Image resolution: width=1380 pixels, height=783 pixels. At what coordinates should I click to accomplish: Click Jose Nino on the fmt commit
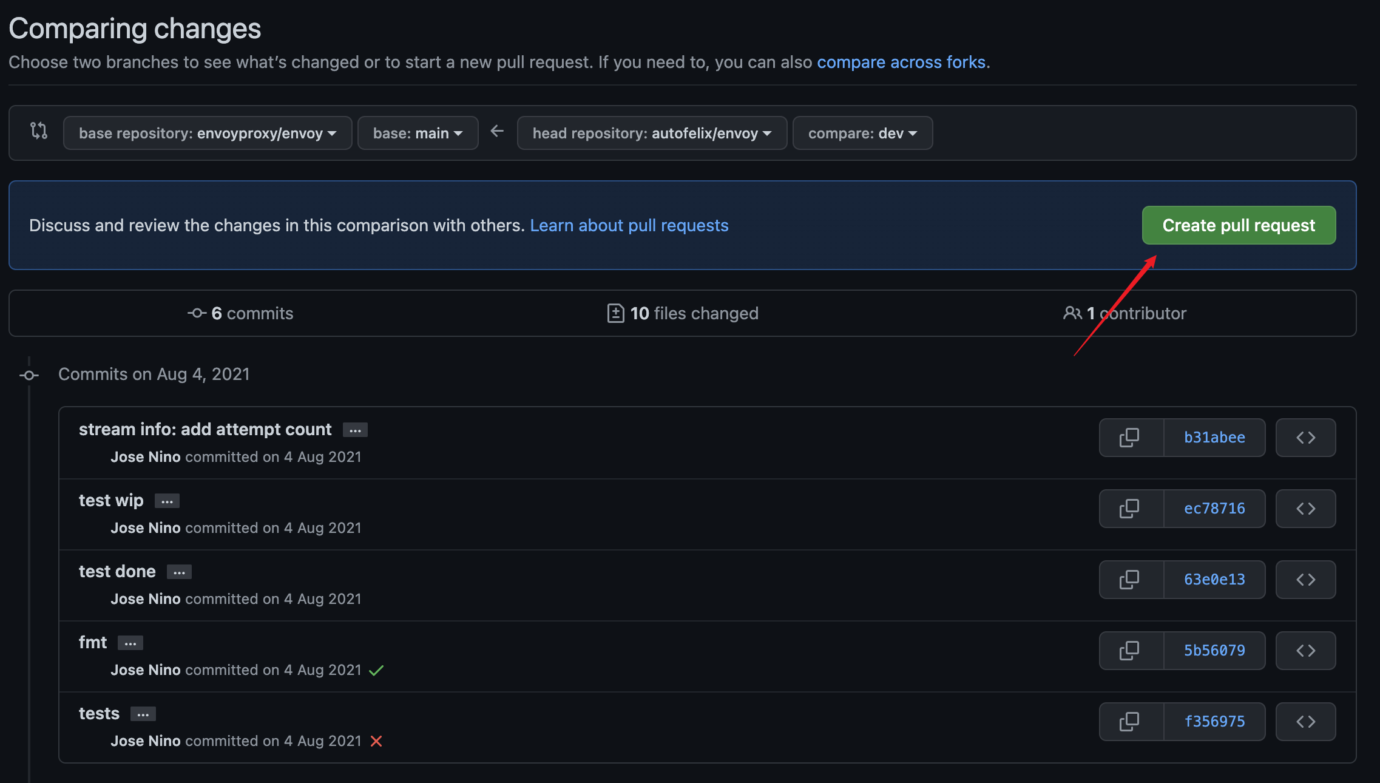pyautogui.click(x=146, y=670)
